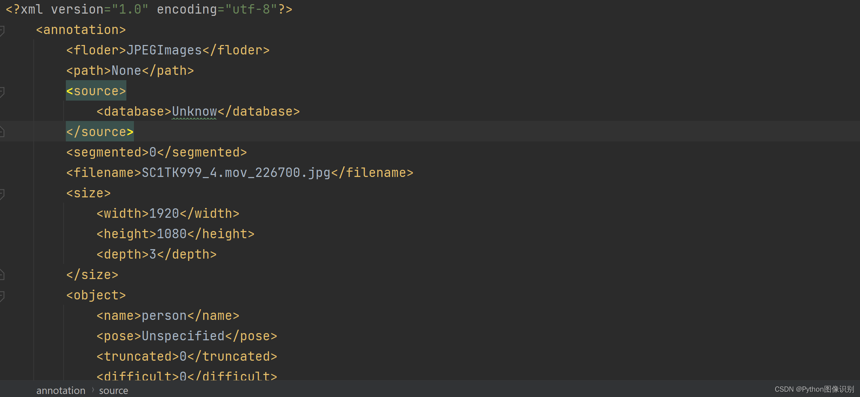Click the underlined Unknow database value
This screenshot has width=860, height=397.
click(x=194, y=112)
